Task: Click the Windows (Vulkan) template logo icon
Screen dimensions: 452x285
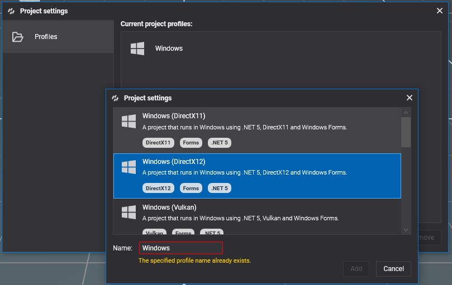Action: point(129,212)
